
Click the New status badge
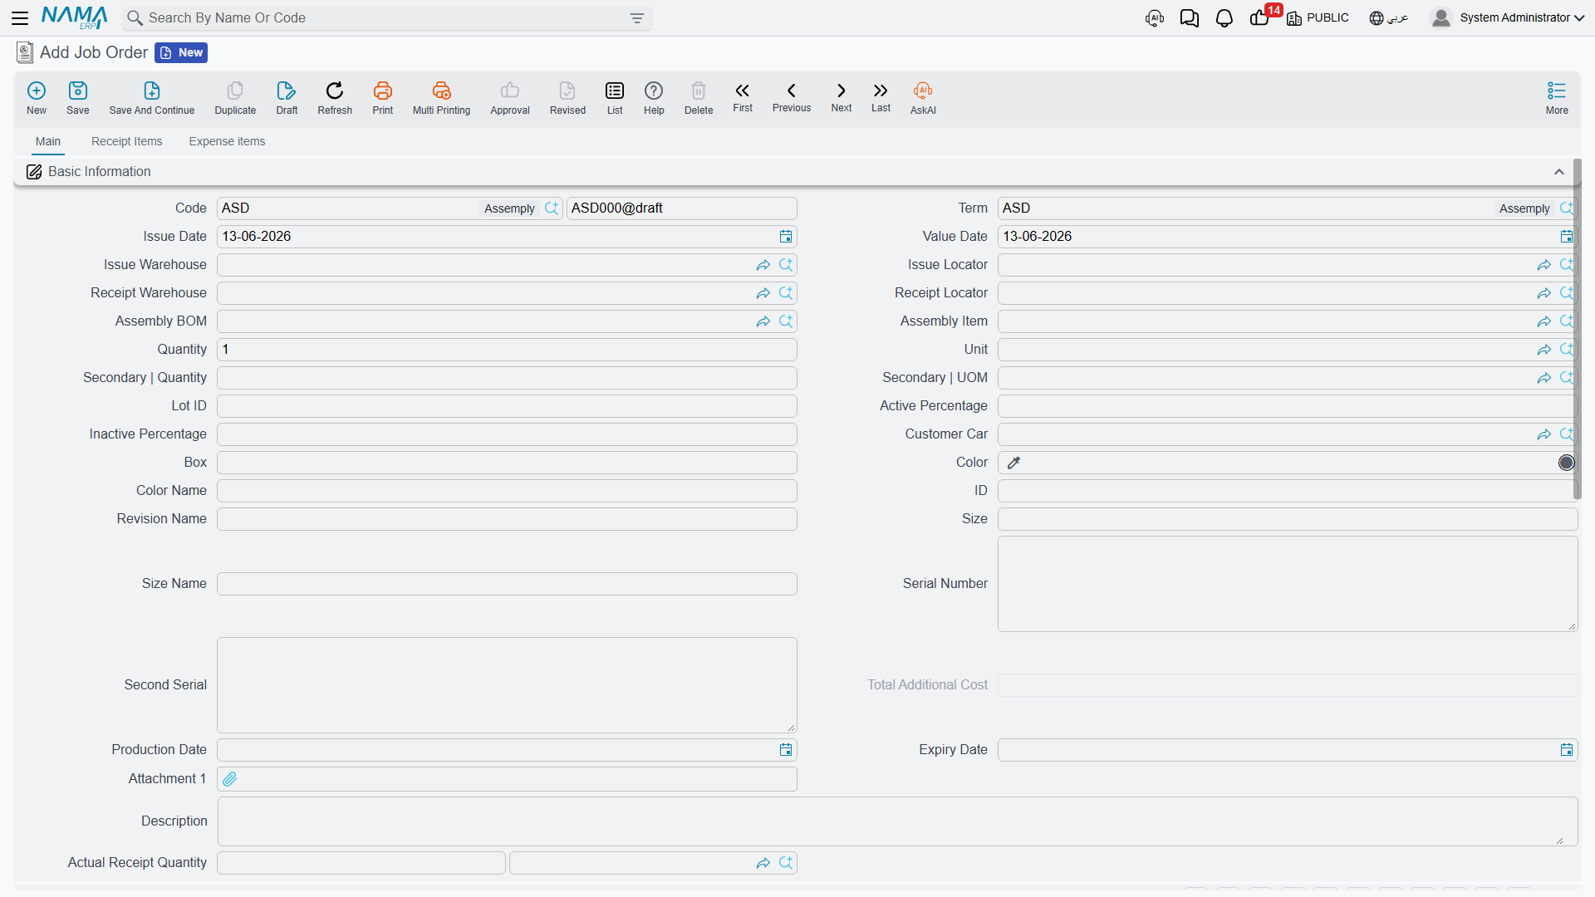181,52
